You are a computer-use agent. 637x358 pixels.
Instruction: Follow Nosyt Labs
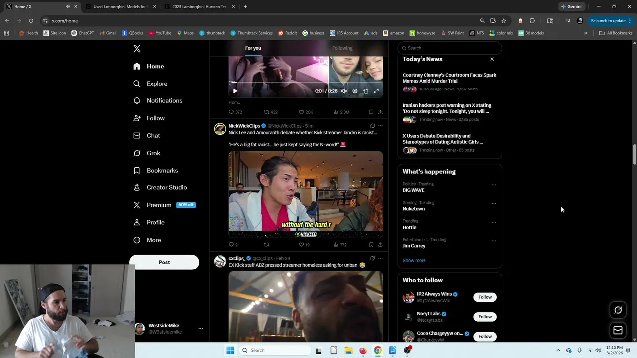click(485, 317)
